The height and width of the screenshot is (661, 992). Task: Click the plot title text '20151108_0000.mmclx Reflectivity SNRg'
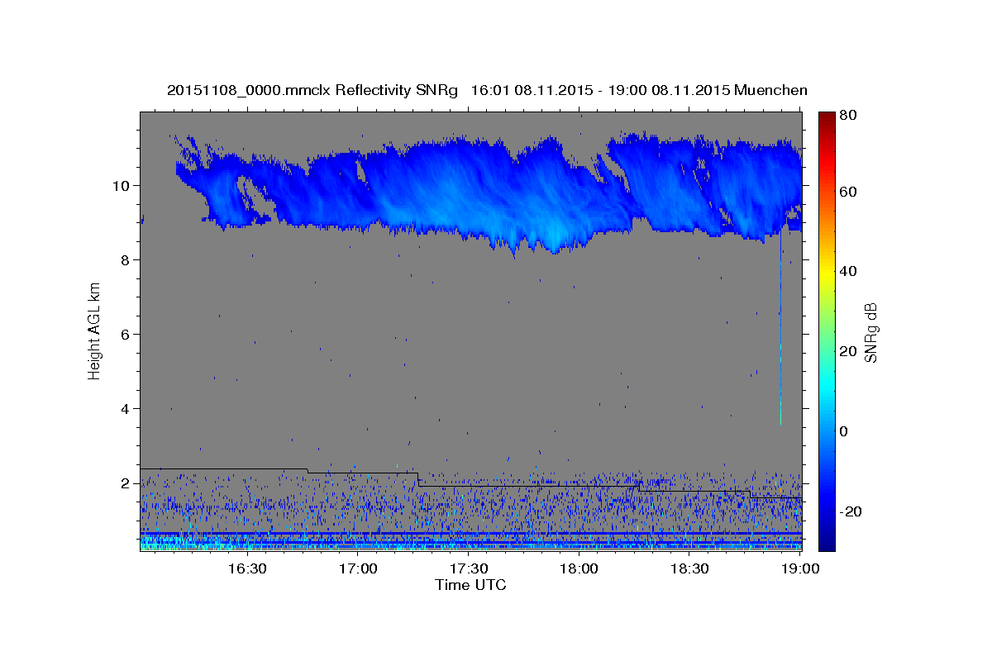(x=312, y=90)
